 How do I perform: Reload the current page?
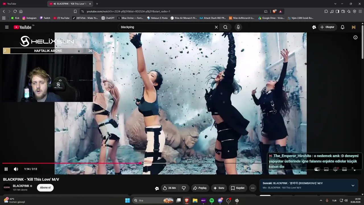[x=15, y=11]
